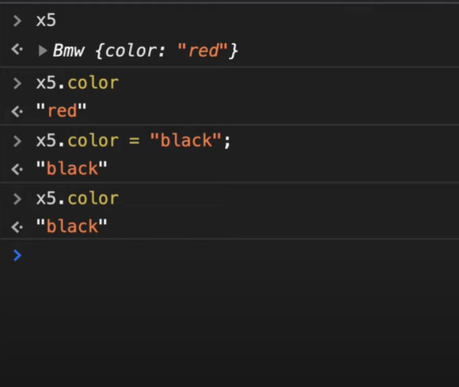The width and height of the screenshot is (459, 387).
Task: Click the x5.color = "black"; command line
Action: 134,141
